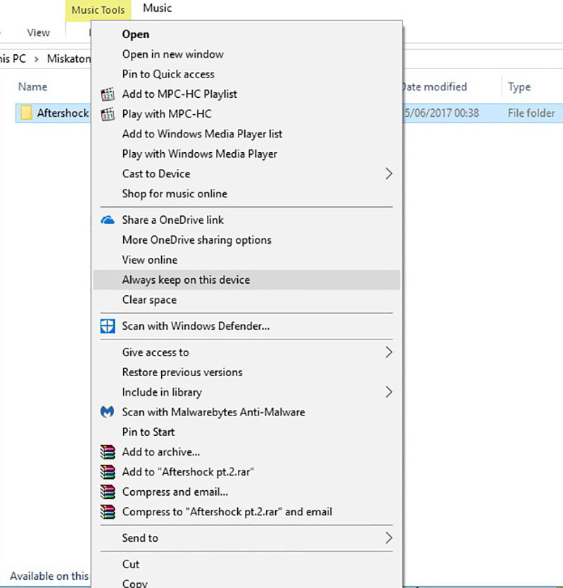Expand the Send to submenu arrow
This screenshot has height=588, width=563.
coord(388,538)
